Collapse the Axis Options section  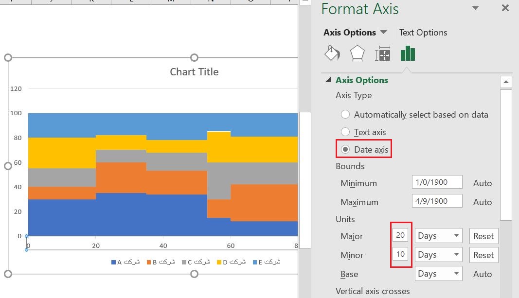click(328, 80)
